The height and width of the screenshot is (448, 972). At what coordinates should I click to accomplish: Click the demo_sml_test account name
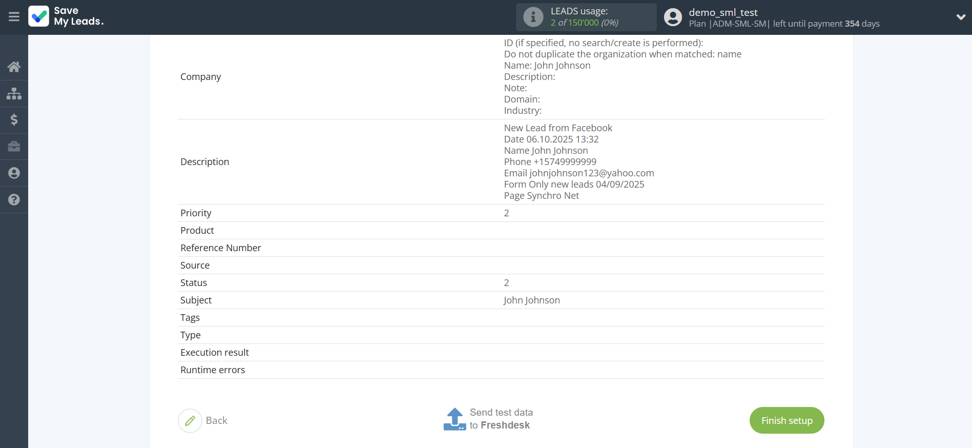[x=722, y=12]
